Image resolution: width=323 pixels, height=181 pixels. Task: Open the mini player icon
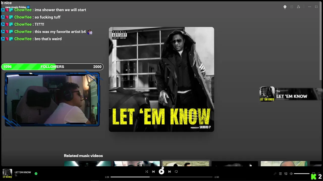pyautogui.click(x=313, y=173)
